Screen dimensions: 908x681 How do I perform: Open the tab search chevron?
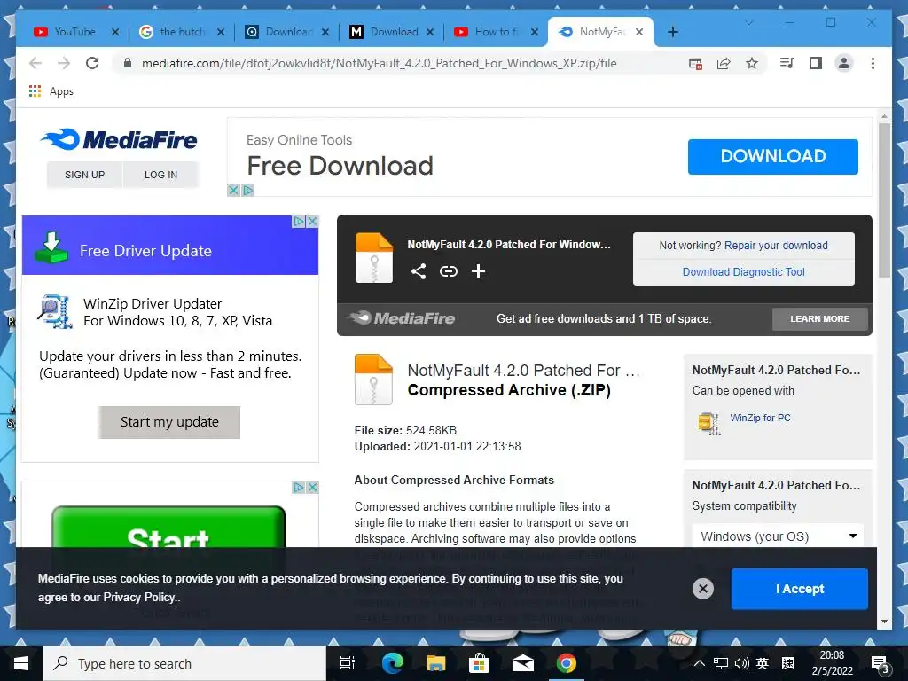(x=748, y=23)
